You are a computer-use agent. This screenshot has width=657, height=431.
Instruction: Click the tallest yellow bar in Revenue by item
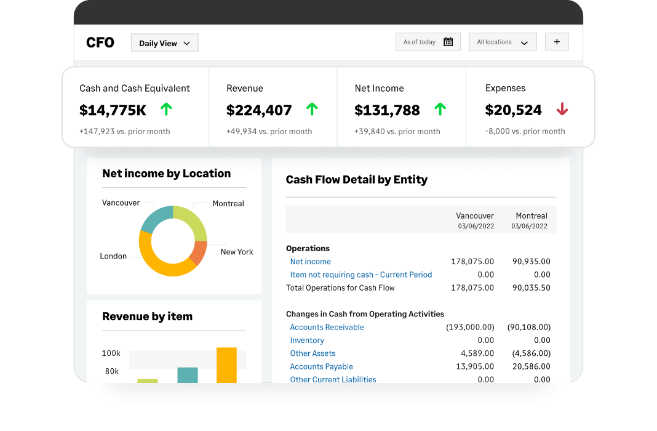click(225, 363)
